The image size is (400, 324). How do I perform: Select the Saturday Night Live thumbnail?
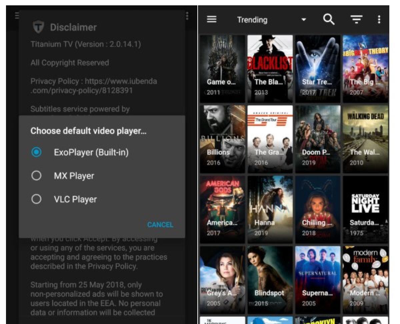(365, 209)
